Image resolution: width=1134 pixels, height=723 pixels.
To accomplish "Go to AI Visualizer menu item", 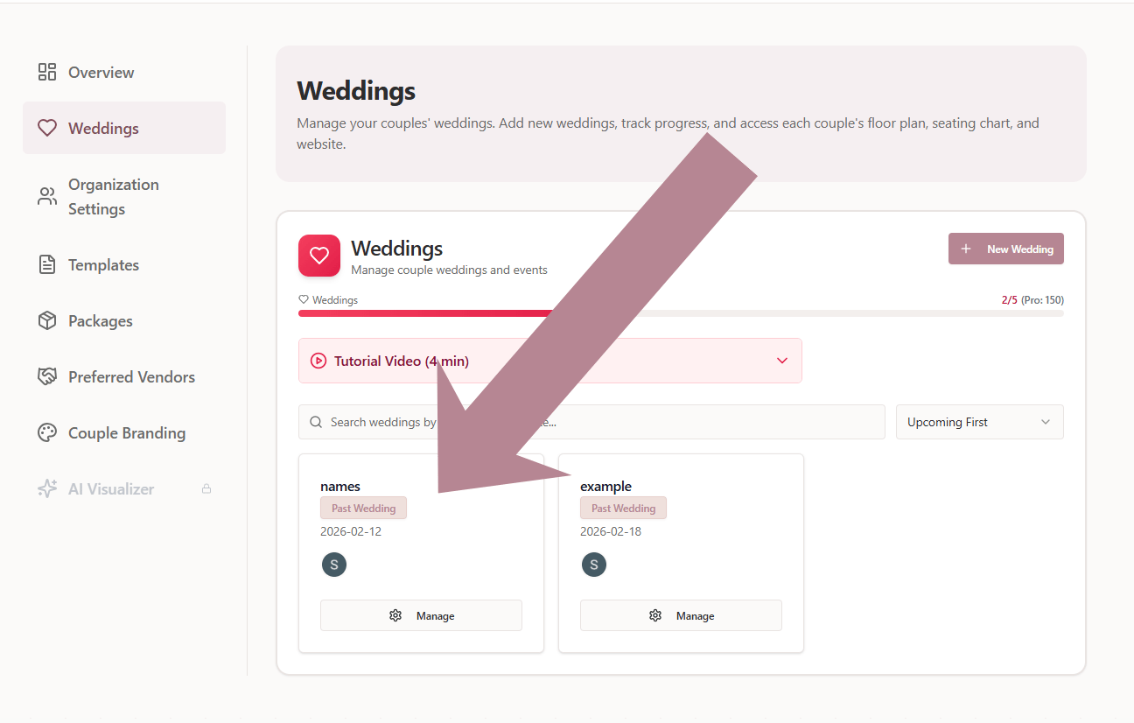I will [111, 489].
